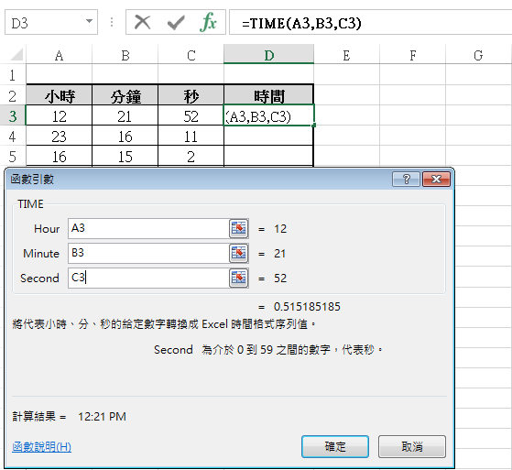Select cell B4 with value 16

[125, 137]
